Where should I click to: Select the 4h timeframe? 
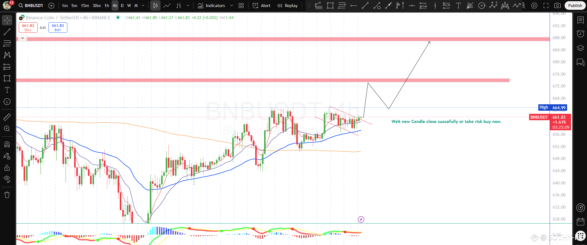point(115,6)
